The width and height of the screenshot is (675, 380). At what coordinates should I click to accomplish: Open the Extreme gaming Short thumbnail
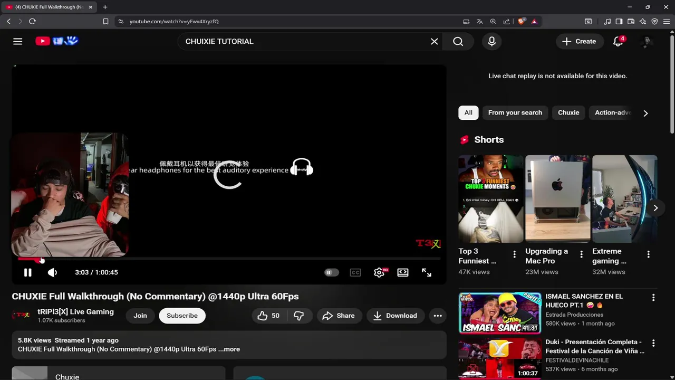point(625,198)
